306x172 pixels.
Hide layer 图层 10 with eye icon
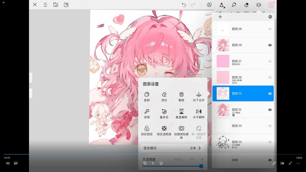(270, 110)
